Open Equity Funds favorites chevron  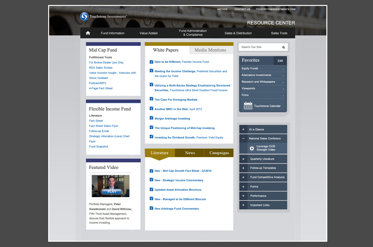pyautogui.click(x=283, y=69)
